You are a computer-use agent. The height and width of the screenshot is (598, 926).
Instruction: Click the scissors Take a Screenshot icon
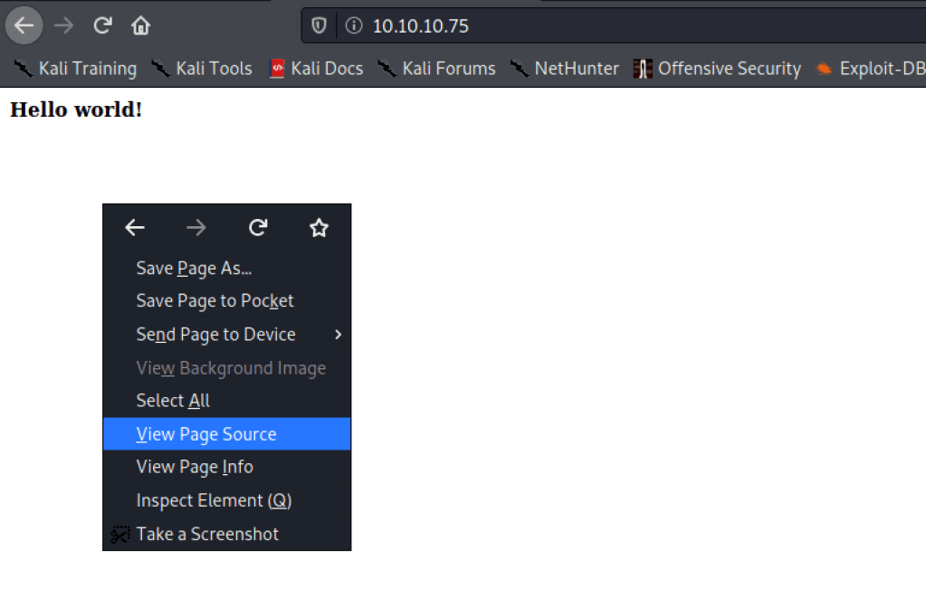tap(119, 535)
